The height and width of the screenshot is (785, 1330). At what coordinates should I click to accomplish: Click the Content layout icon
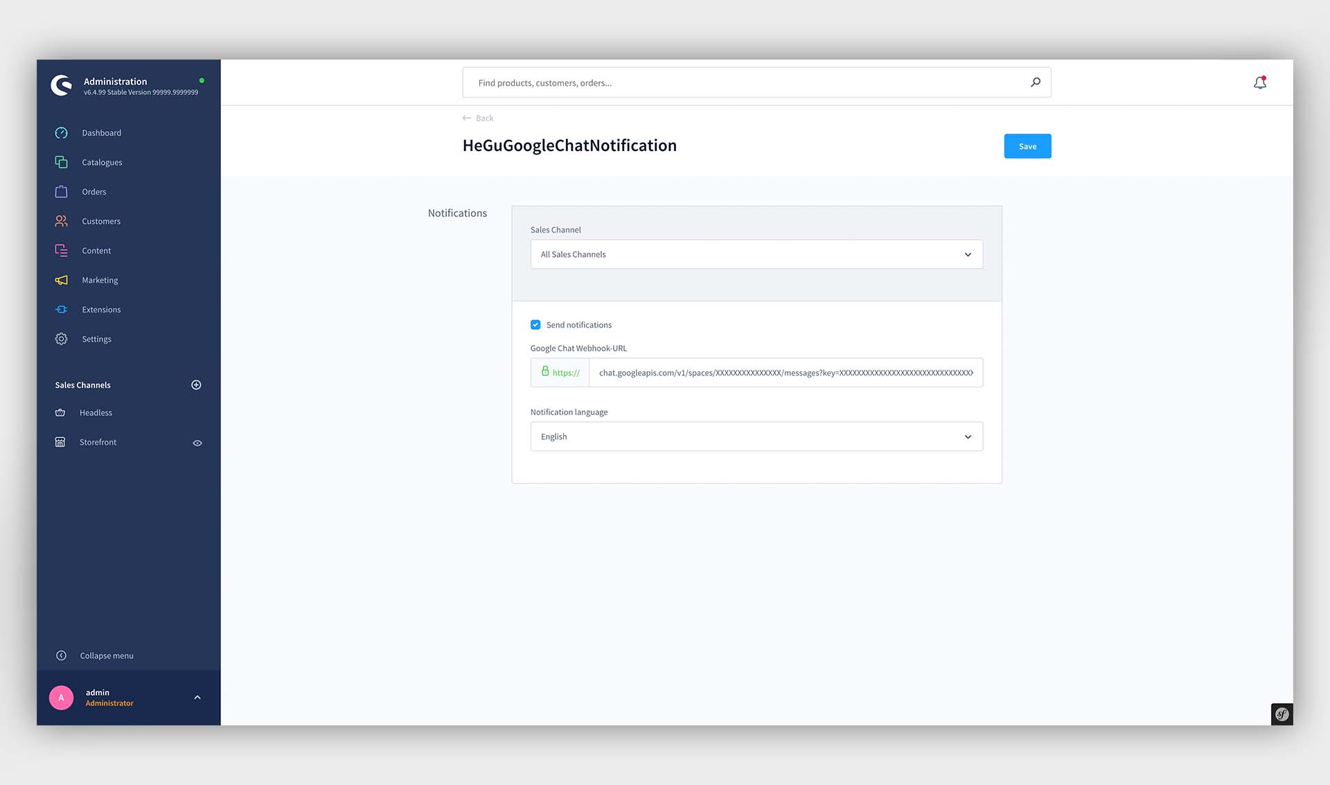[x=61, y=250]
